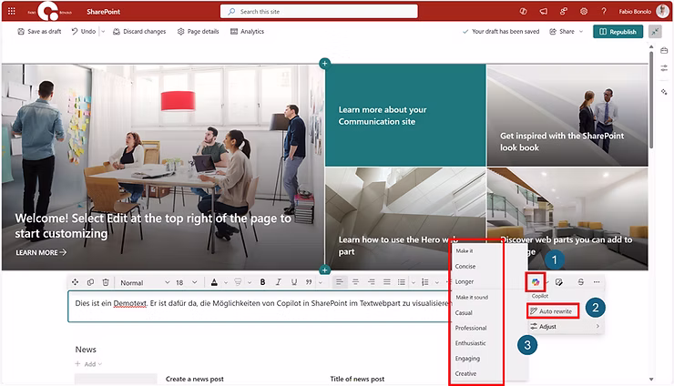
Task: Add a section with the plus below the hero
Action: pyautogui.click(x=324, y=270)
